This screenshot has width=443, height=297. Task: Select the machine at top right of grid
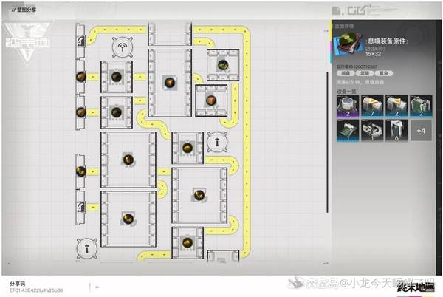coord(222,64)
